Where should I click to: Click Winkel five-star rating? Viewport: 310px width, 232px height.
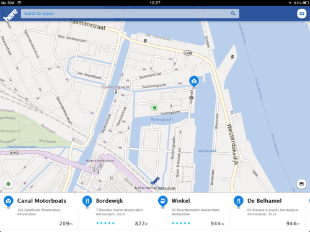[x=181, y=223]
